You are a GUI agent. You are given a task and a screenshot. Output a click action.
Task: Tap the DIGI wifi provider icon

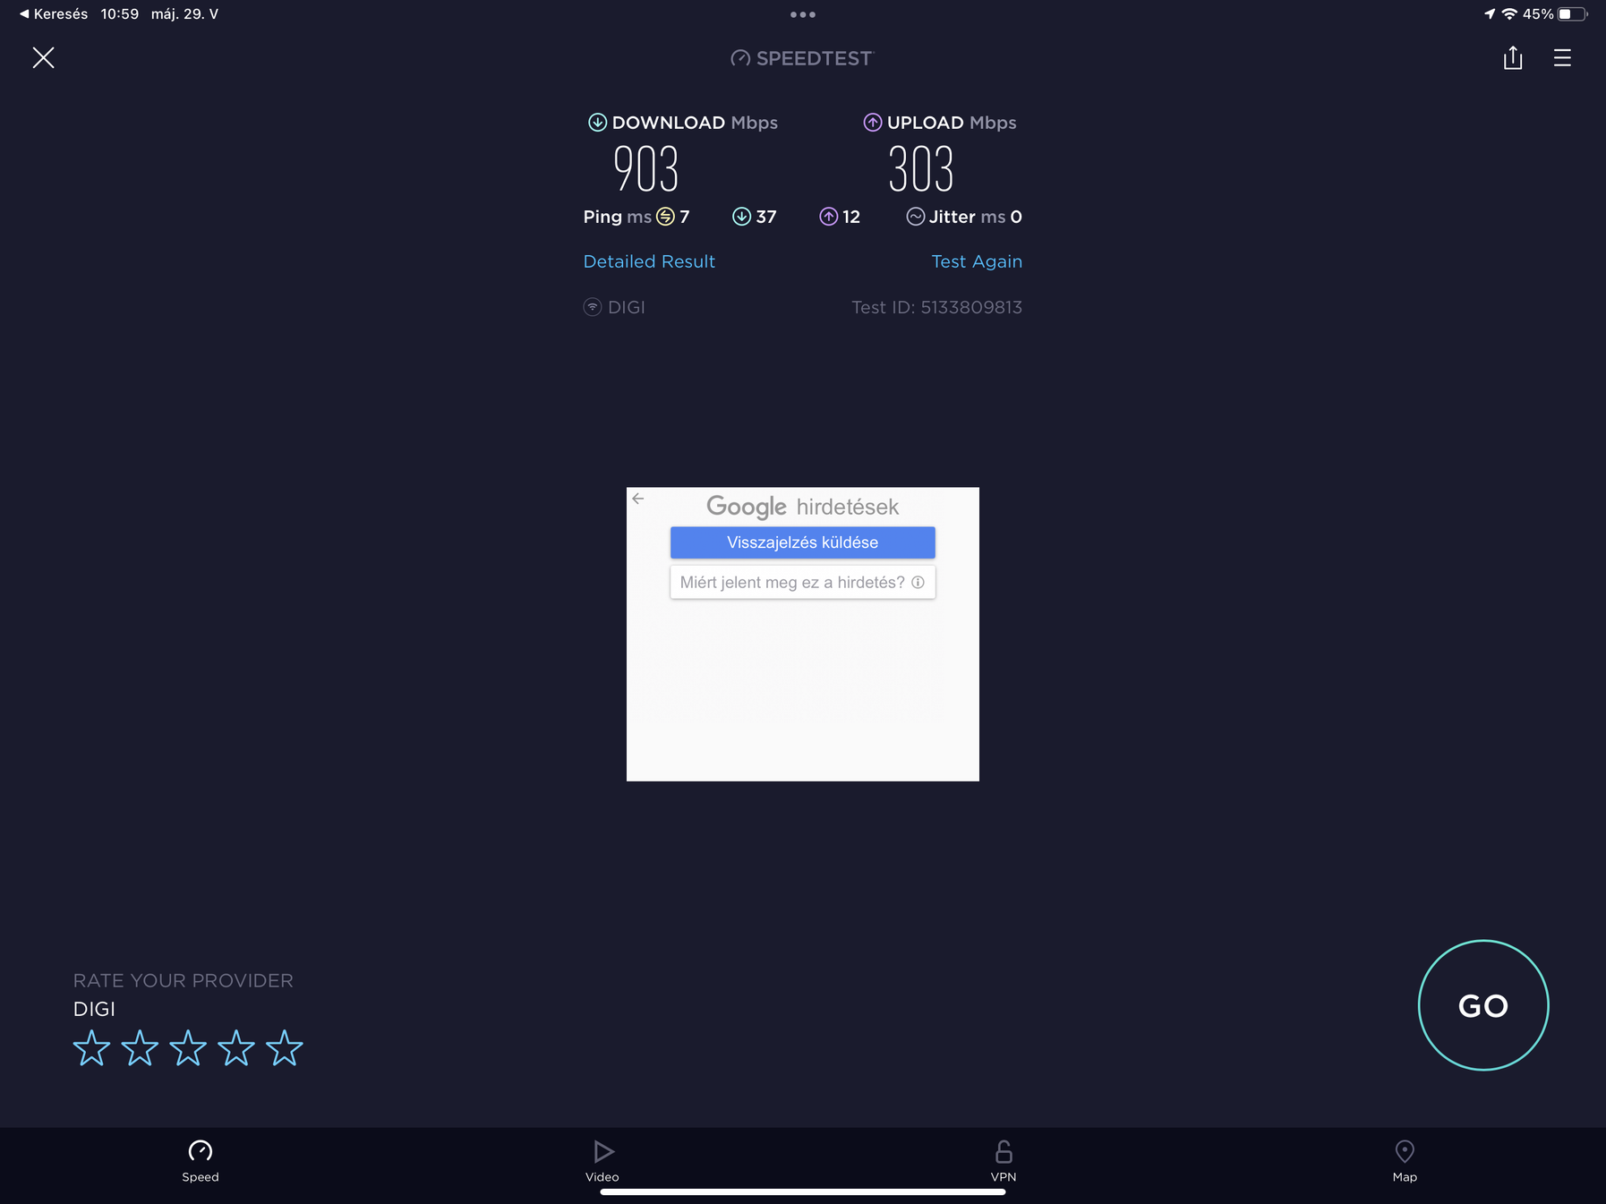(x=593, y=307)
